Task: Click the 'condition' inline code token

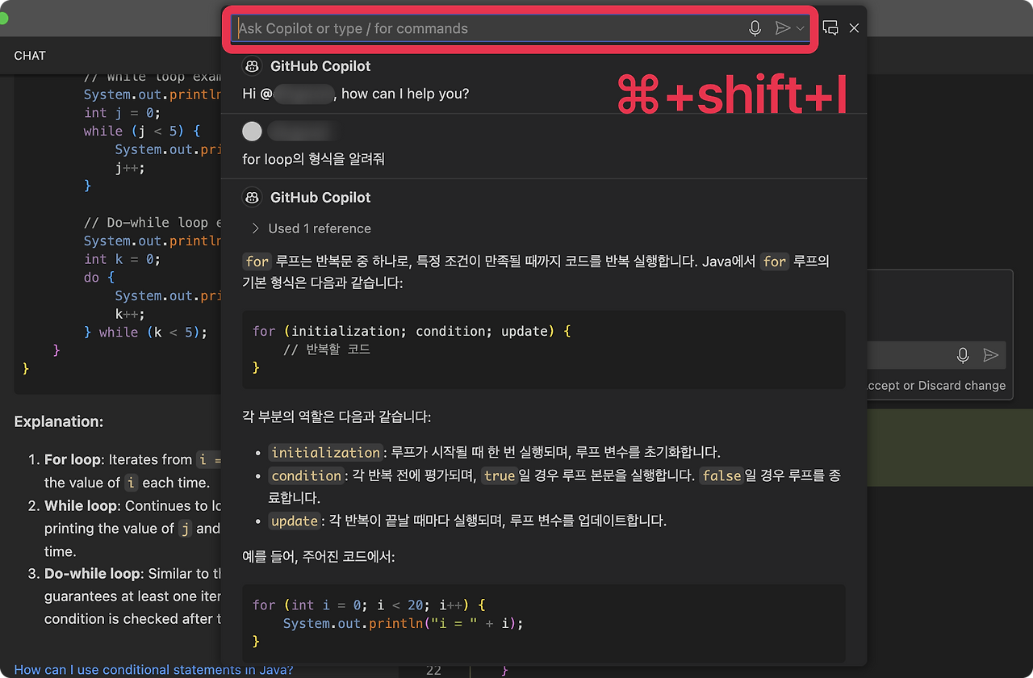Action: click(306, 475)
